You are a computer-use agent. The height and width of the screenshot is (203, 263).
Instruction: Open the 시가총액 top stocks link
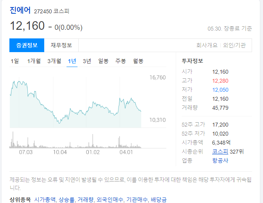click(x=45, y=199)
